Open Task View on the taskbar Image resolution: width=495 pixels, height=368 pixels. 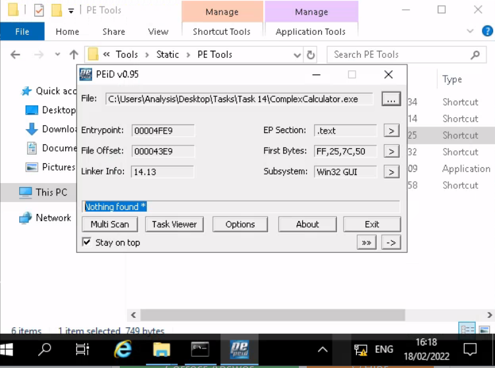(x=83, y=349)
